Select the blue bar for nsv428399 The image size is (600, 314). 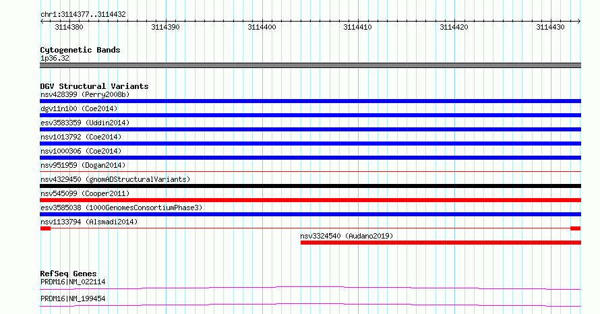[x=310, y=101]
